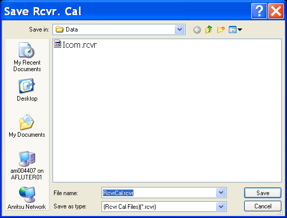The height and width of the screenshot is (218, 287).
Task: Expand the Save in folder dropdown
Action: click(179, 29)
